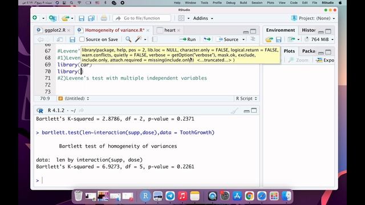365x205 pixels.
Task: Open the Import Dataset dropdown
Action: click(x=293, y=39)
